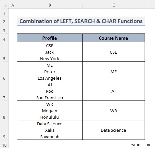Click the Profile header cell
This screenshot has width=155, height=148.
click(x=50, y=38)
